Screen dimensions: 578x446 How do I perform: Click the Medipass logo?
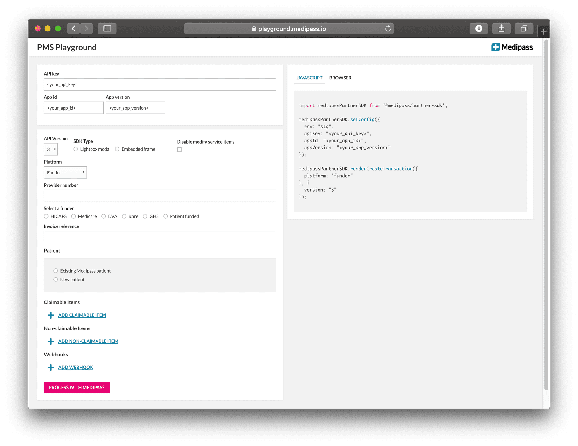point(512,47)
